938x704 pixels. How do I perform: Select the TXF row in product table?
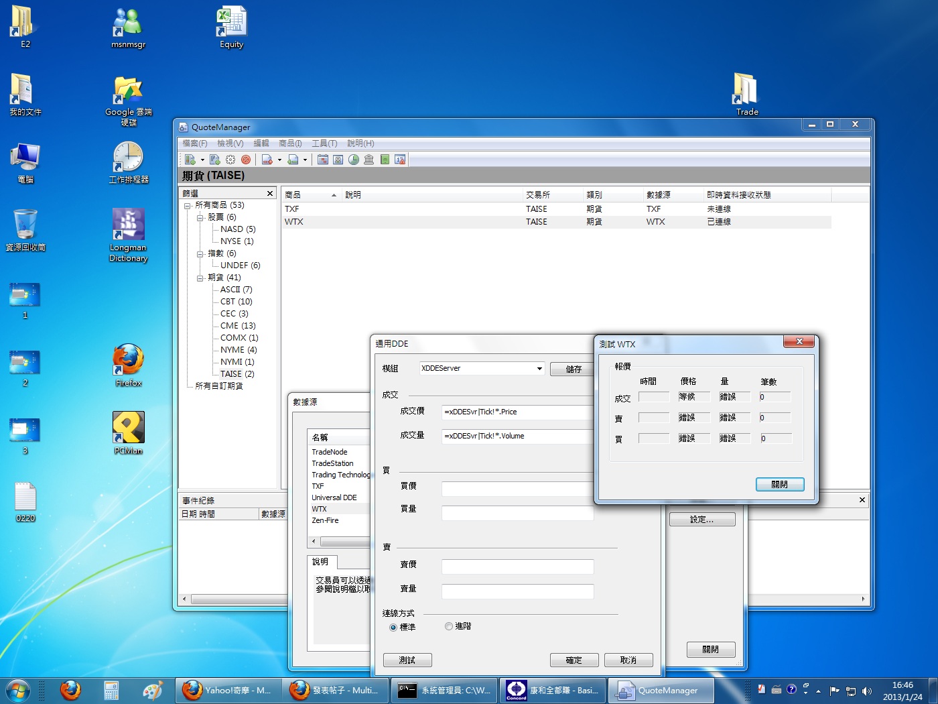557,209
